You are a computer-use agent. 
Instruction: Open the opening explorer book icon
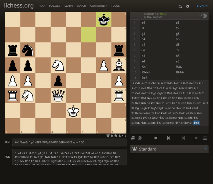click(133, 138)
